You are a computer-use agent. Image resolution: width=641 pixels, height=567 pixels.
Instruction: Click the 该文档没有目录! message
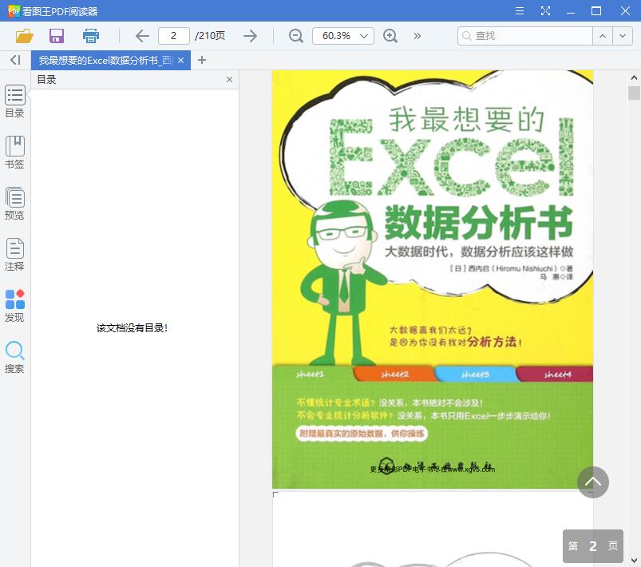coord(132,327)
